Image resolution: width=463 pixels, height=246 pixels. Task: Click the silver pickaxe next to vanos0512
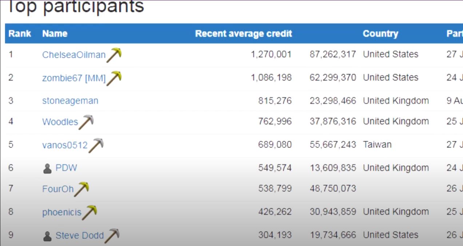(x=96, y=145)
